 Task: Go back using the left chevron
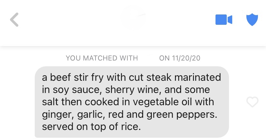point(14,20)
